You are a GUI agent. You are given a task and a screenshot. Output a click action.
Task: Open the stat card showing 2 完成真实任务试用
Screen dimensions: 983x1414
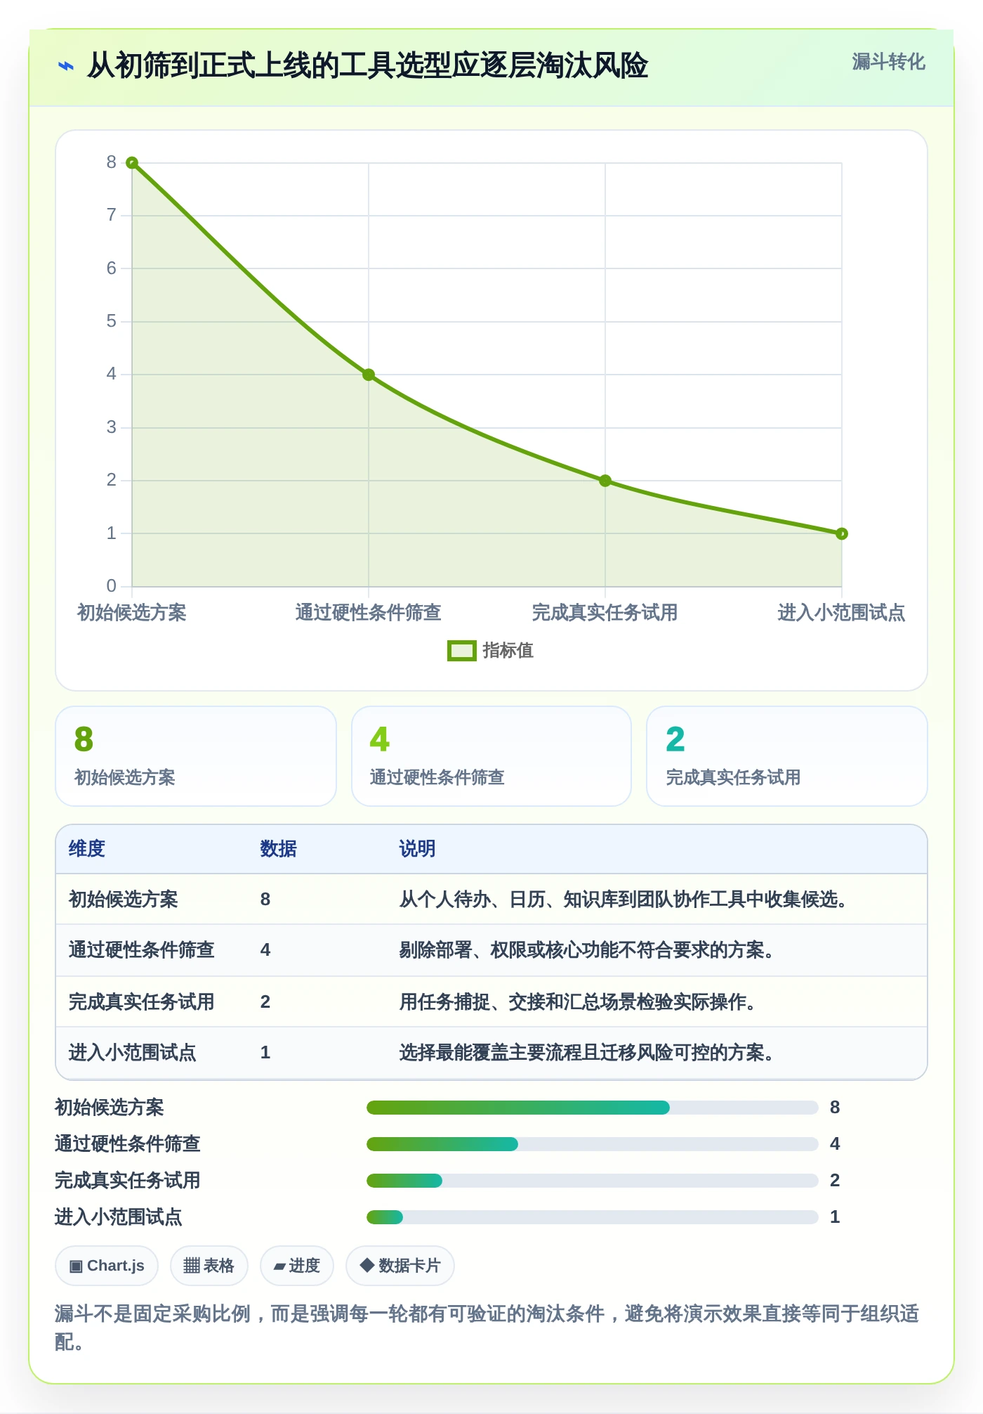[787, 756]
